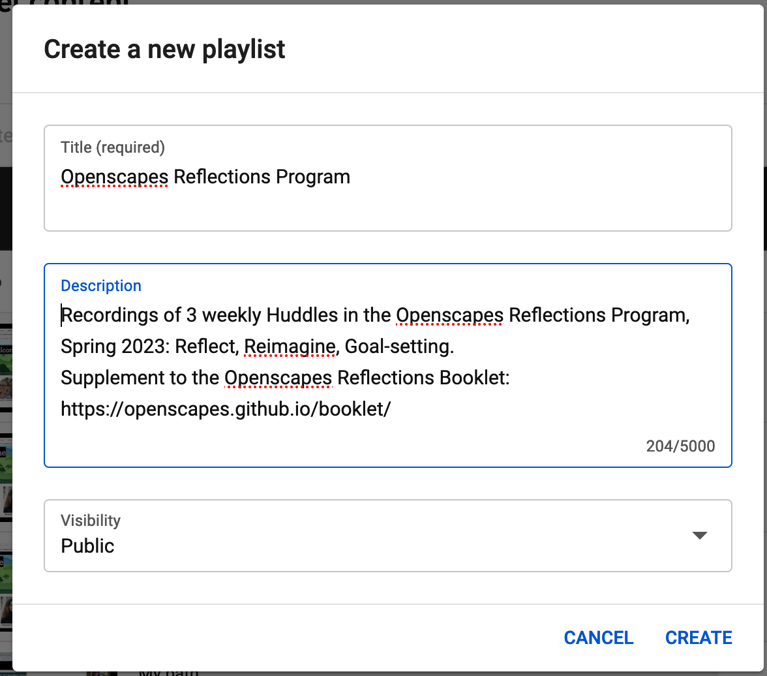Click the Visibility field label
Image resolution: width=767 pixels, height=676 pixels.
click(x=90, y=520)
